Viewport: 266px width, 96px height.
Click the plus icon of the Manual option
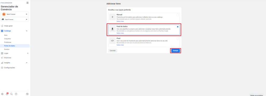(x=112, y=17)
